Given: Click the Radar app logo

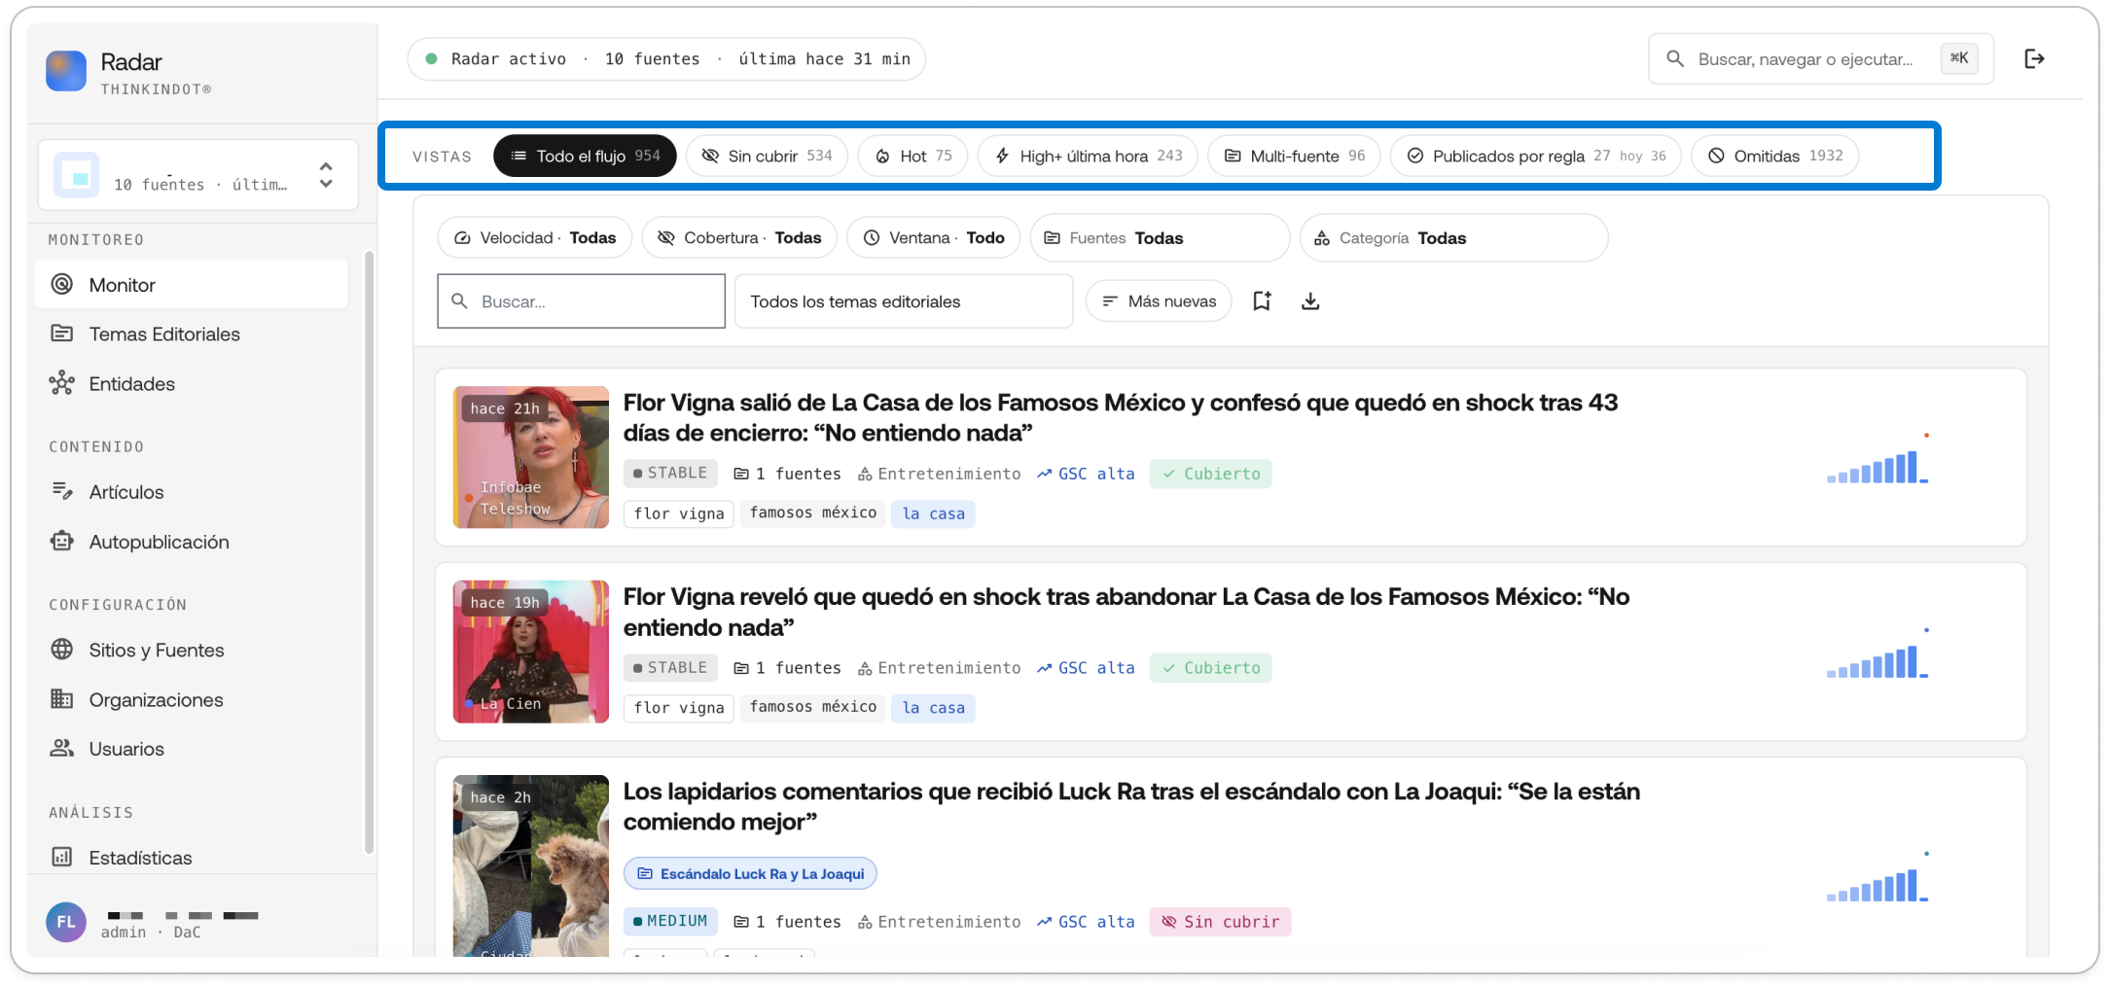Looking at the screenshot, I should tap(66, 71).
